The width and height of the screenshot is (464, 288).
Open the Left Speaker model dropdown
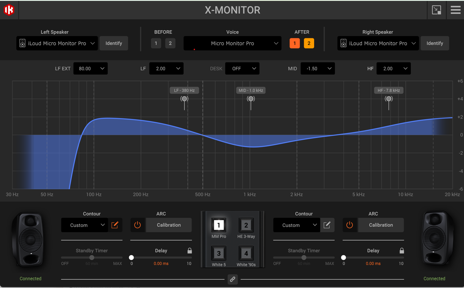coord(57,43)
